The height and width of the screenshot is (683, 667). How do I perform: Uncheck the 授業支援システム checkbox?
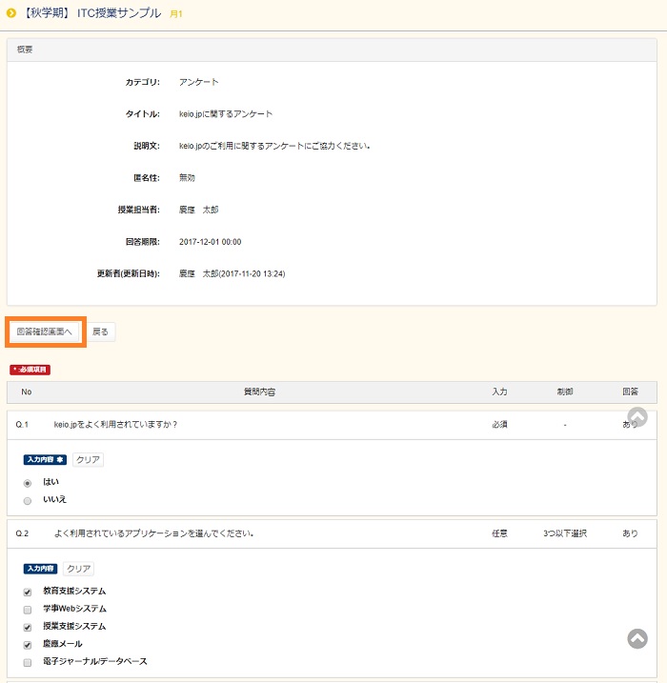28,627
